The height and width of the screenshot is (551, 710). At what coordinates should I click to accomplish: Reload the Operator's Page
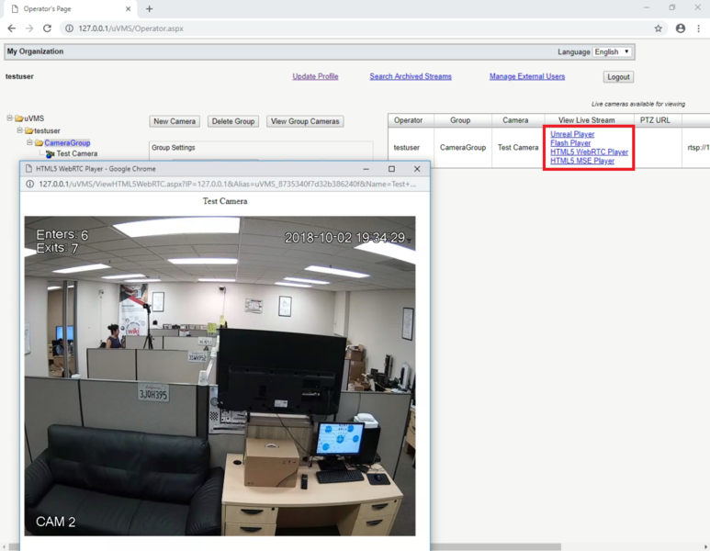[47, 28]
